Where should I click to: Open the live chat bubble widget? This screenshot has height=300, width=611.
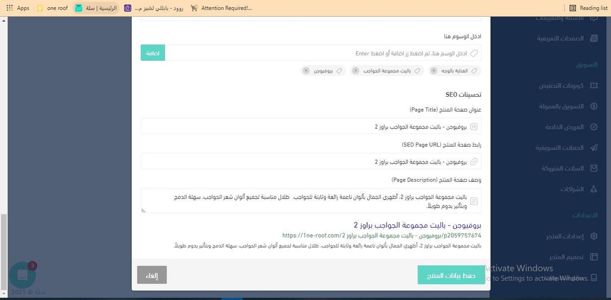(x=22, y=276)
